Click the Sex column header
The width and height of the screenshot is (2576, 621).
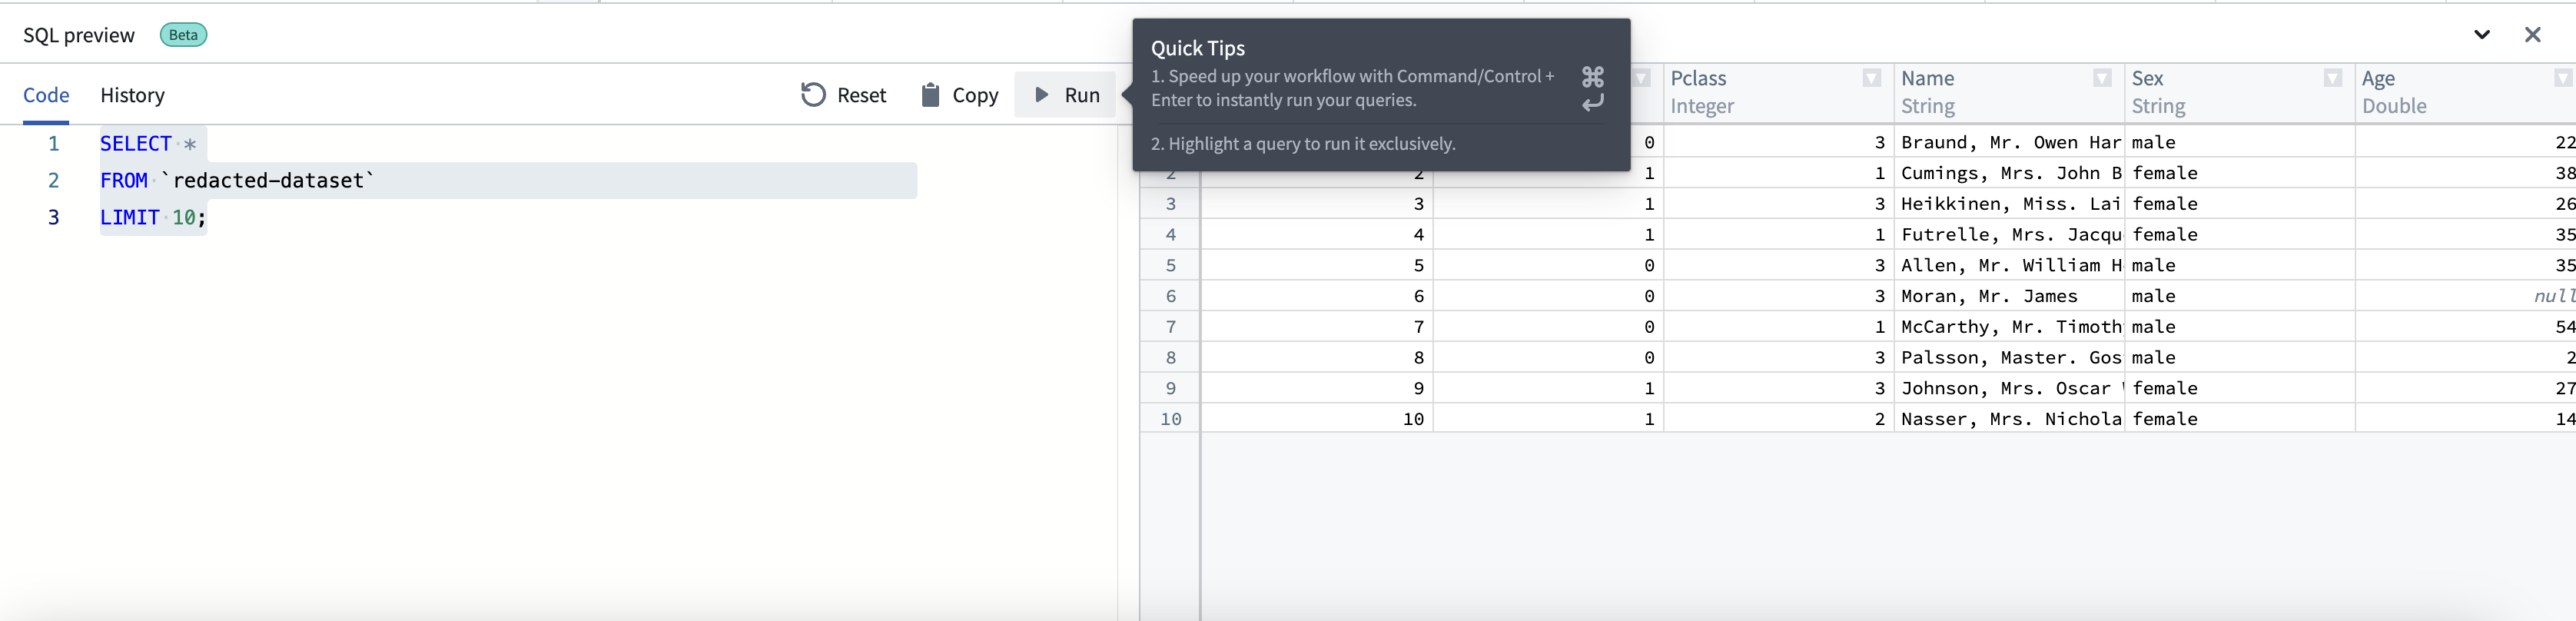click(x=2239, y=93)
